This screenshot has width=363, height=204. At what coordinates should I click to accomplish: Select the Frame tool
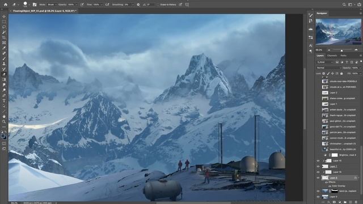(x=4, y=43)
